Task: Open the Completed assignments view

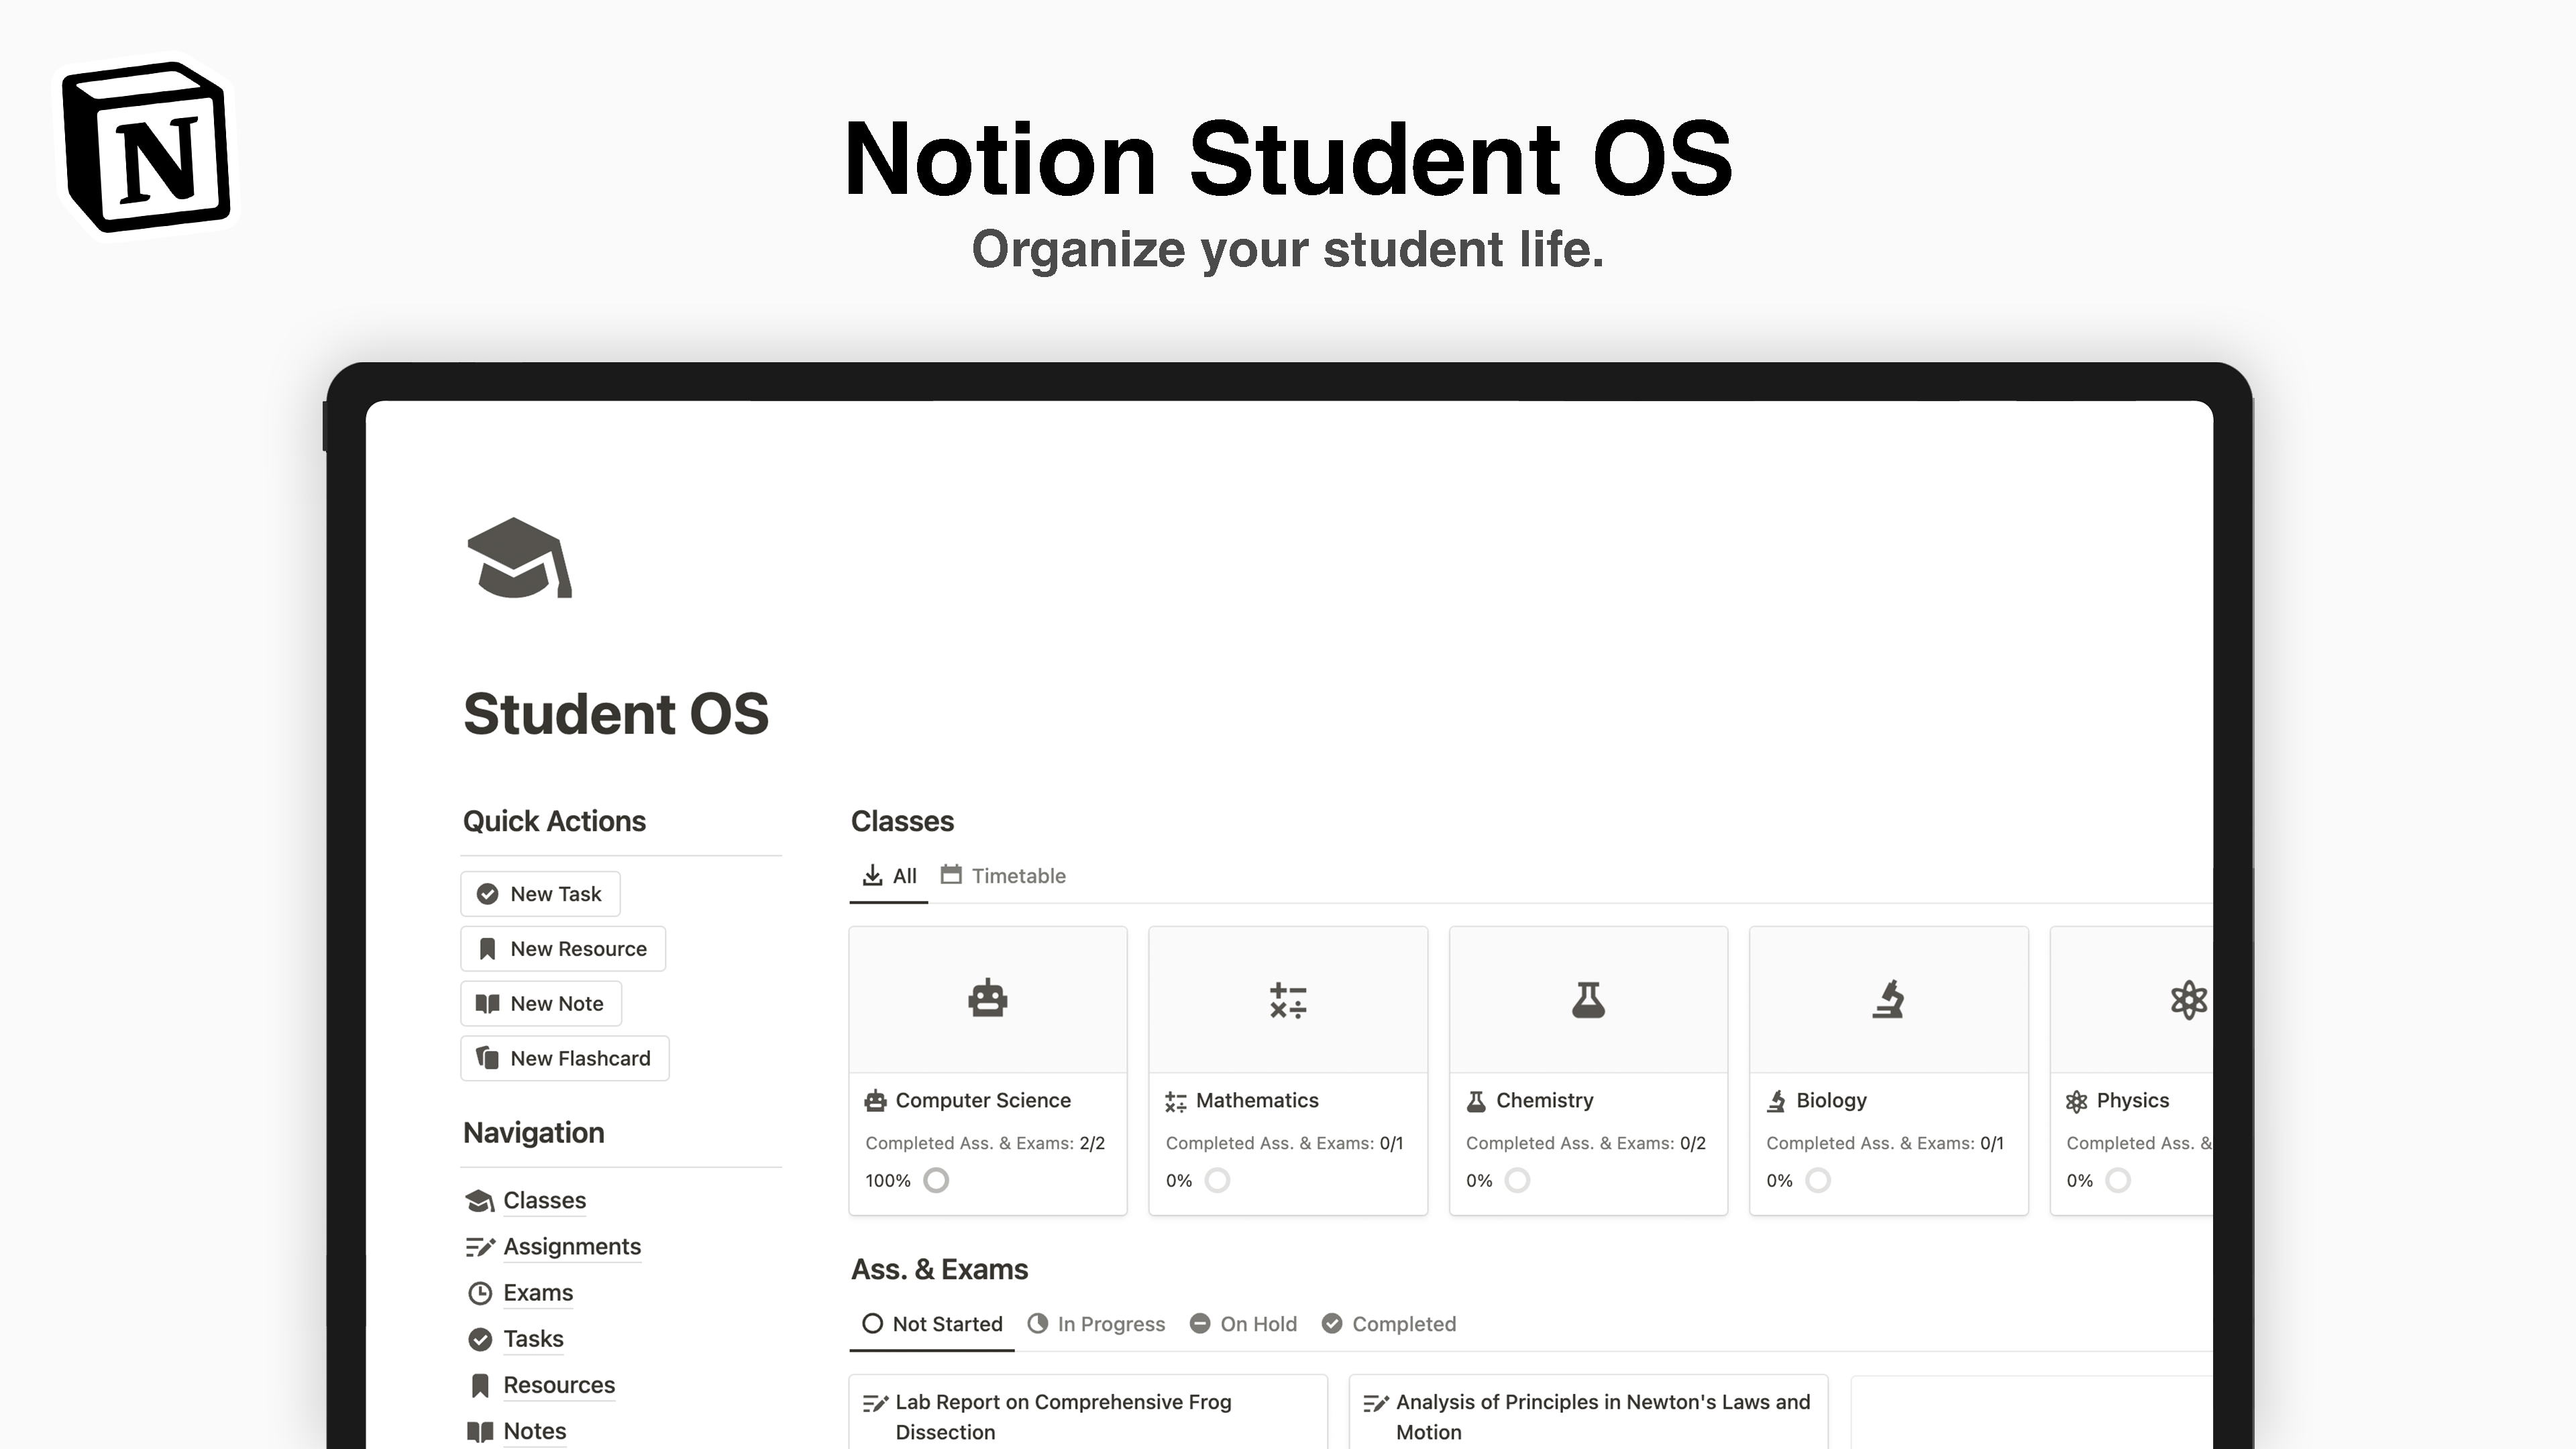Action: click(x=1388, y=1323)
